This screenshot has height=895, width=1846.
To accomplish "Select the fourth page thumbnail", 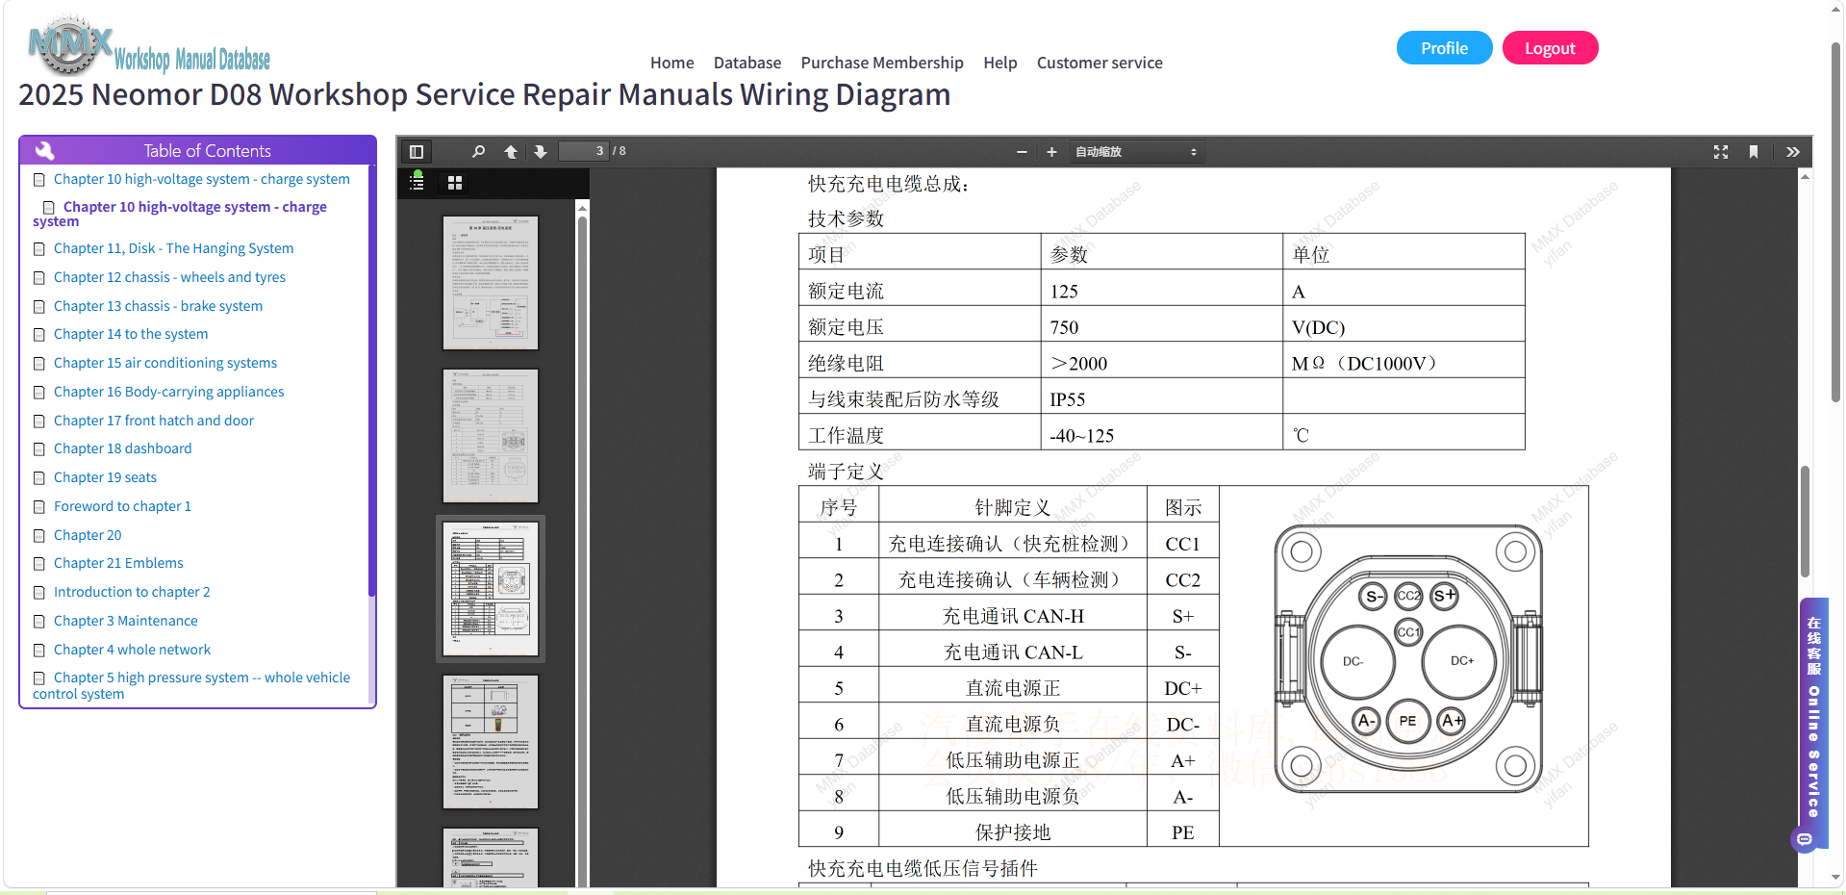I will click(x=491, y=742).
